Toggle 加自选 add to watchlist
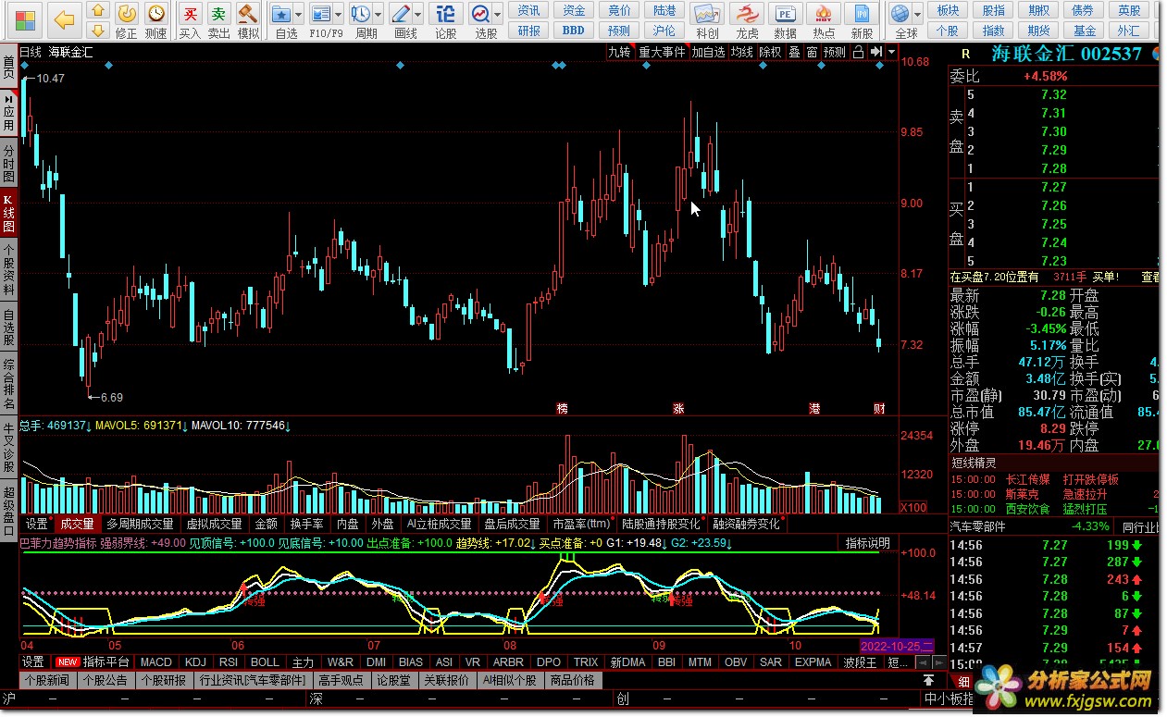The height and width of the screenshot is (717, 1167). tap(709, 52)
